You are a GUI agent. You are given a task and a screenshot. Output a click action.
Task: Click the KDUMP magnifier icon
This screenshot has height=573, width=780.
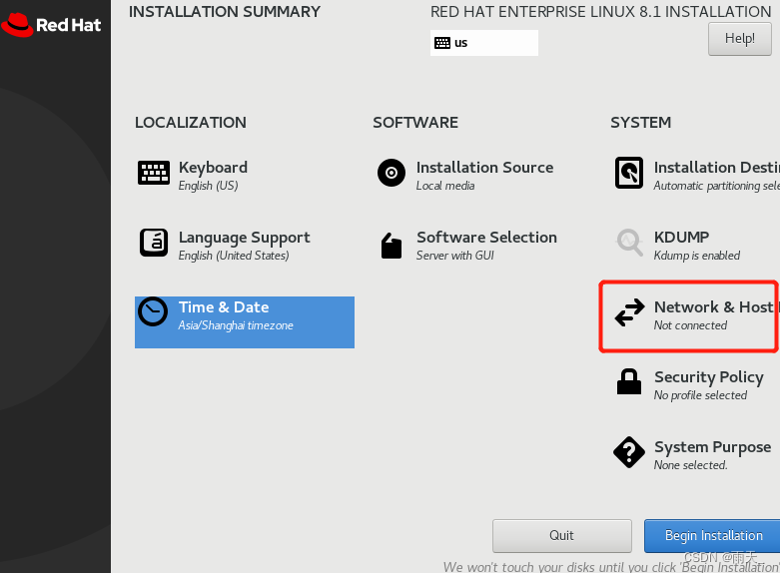(629, 243)
